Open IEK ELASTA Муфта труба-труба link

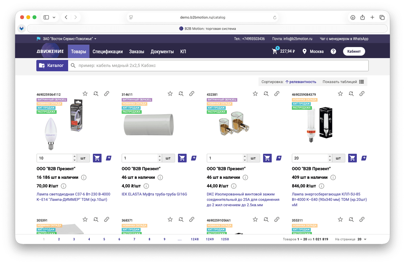tap(154, 194)
